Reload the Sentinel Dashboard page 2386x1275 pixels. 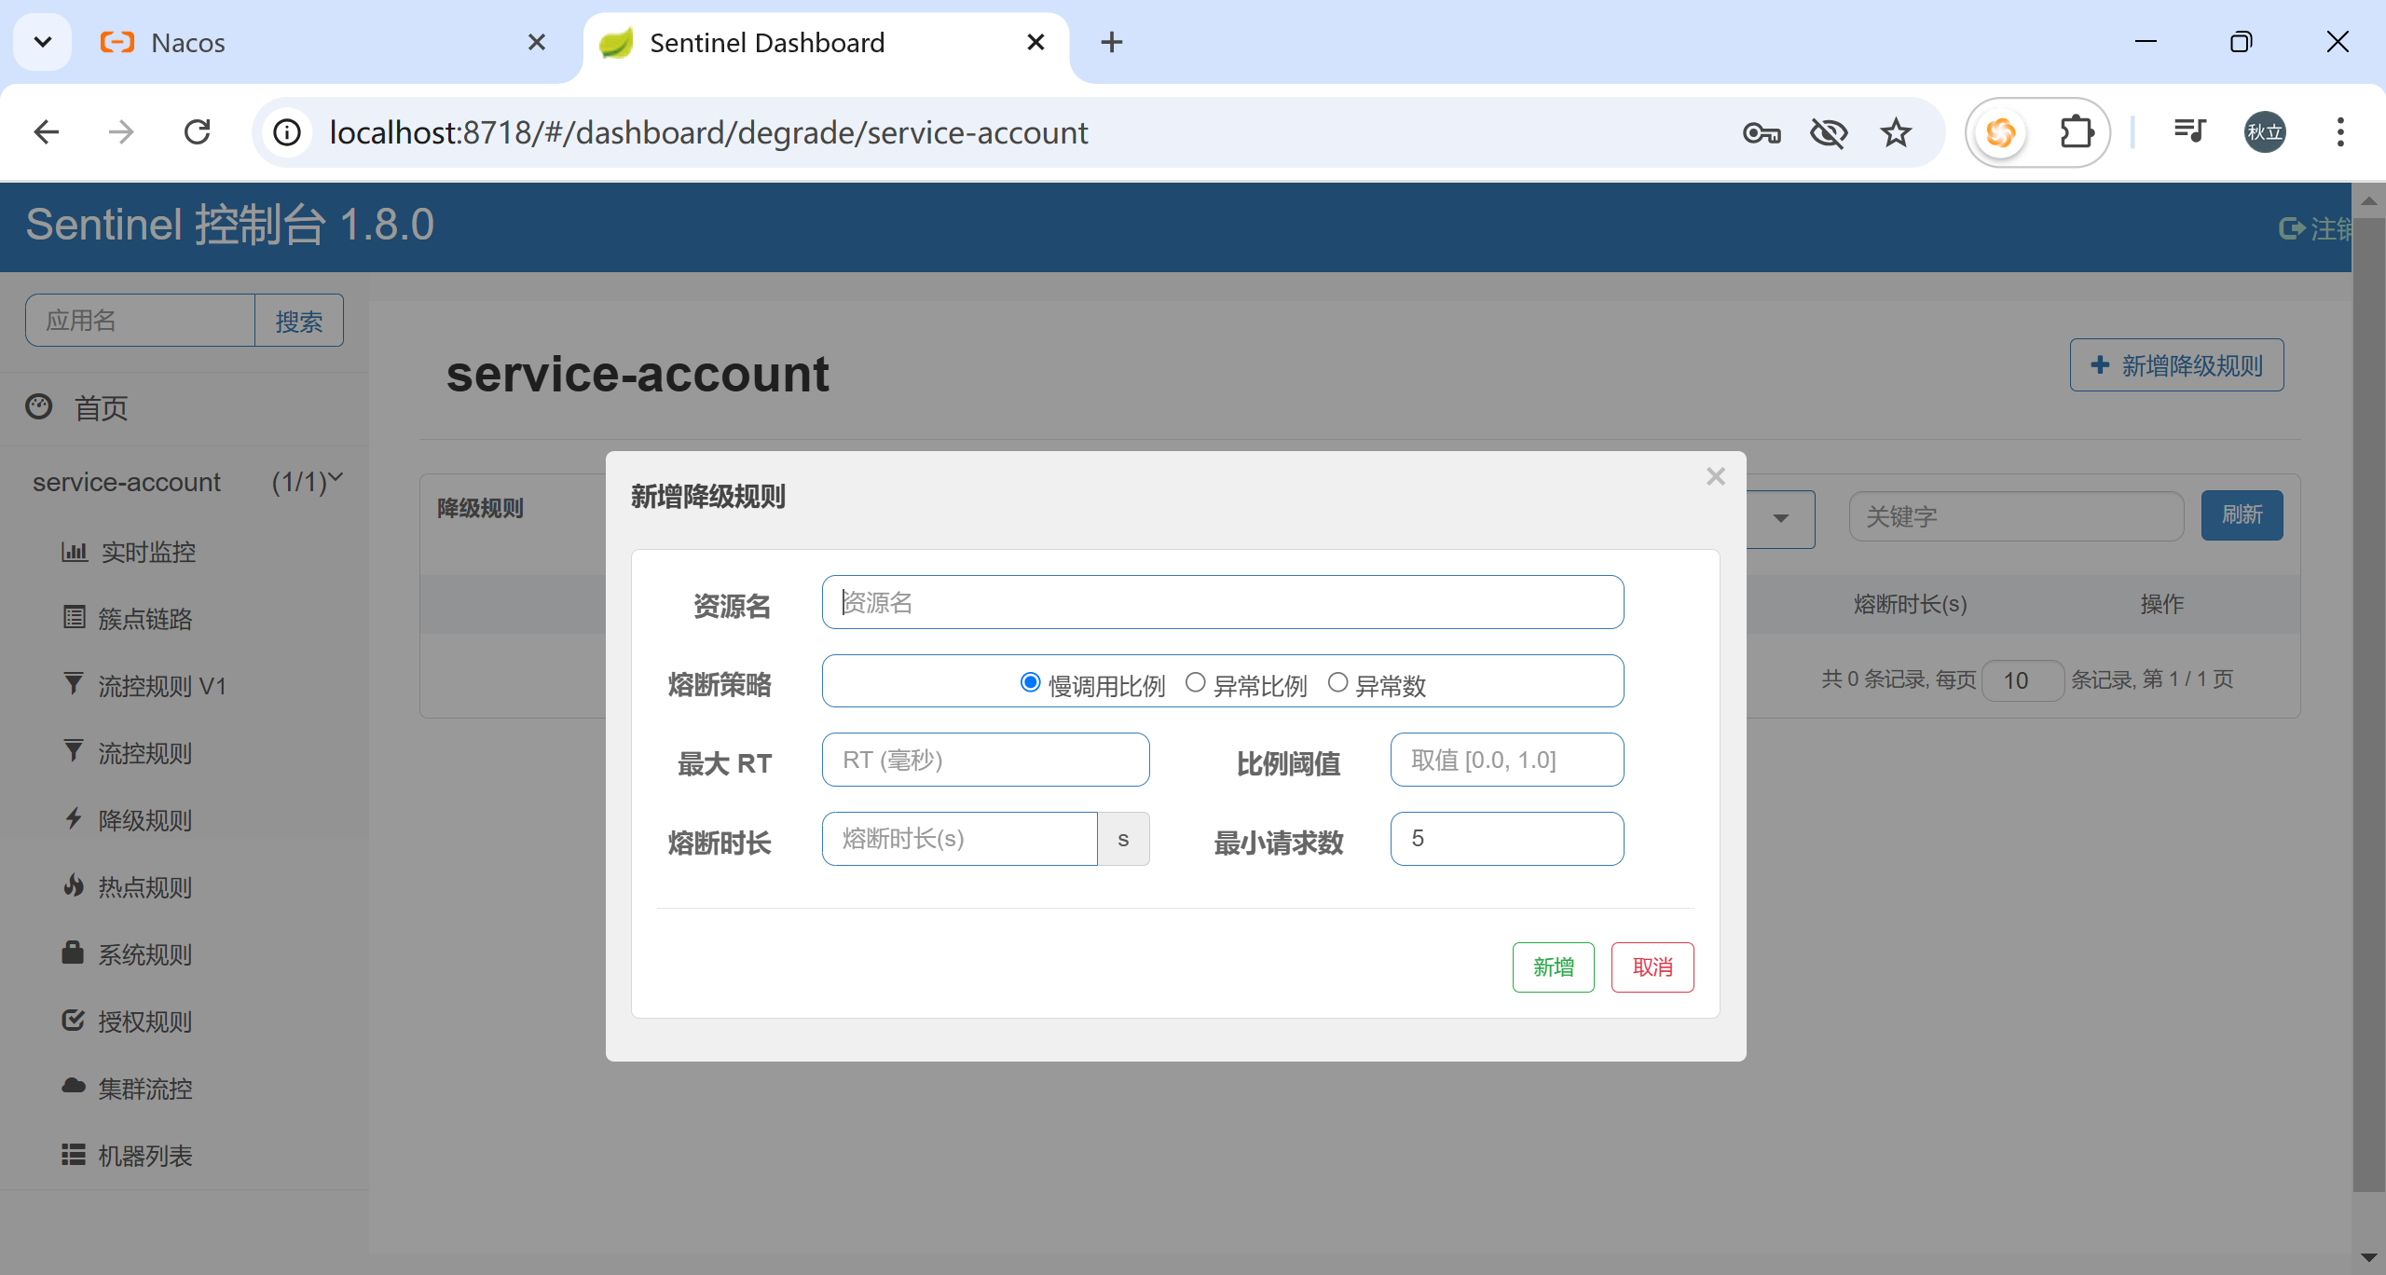pos(198,132)
